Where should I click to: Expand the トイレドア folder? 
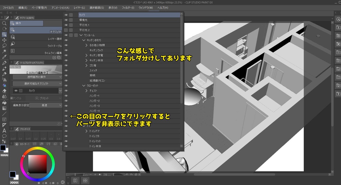pyautogui.click(x=86, y=131)
